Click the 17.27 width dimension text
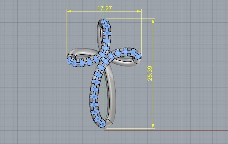The width and height of the screenshot is (228, 144). (x=105, y=8)
